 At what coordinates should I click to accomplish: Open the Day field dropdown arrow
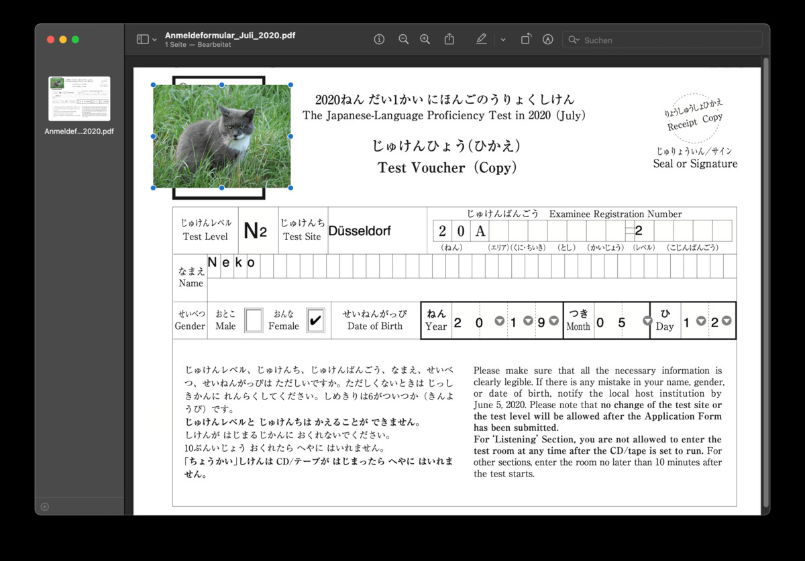click(727, 321)
